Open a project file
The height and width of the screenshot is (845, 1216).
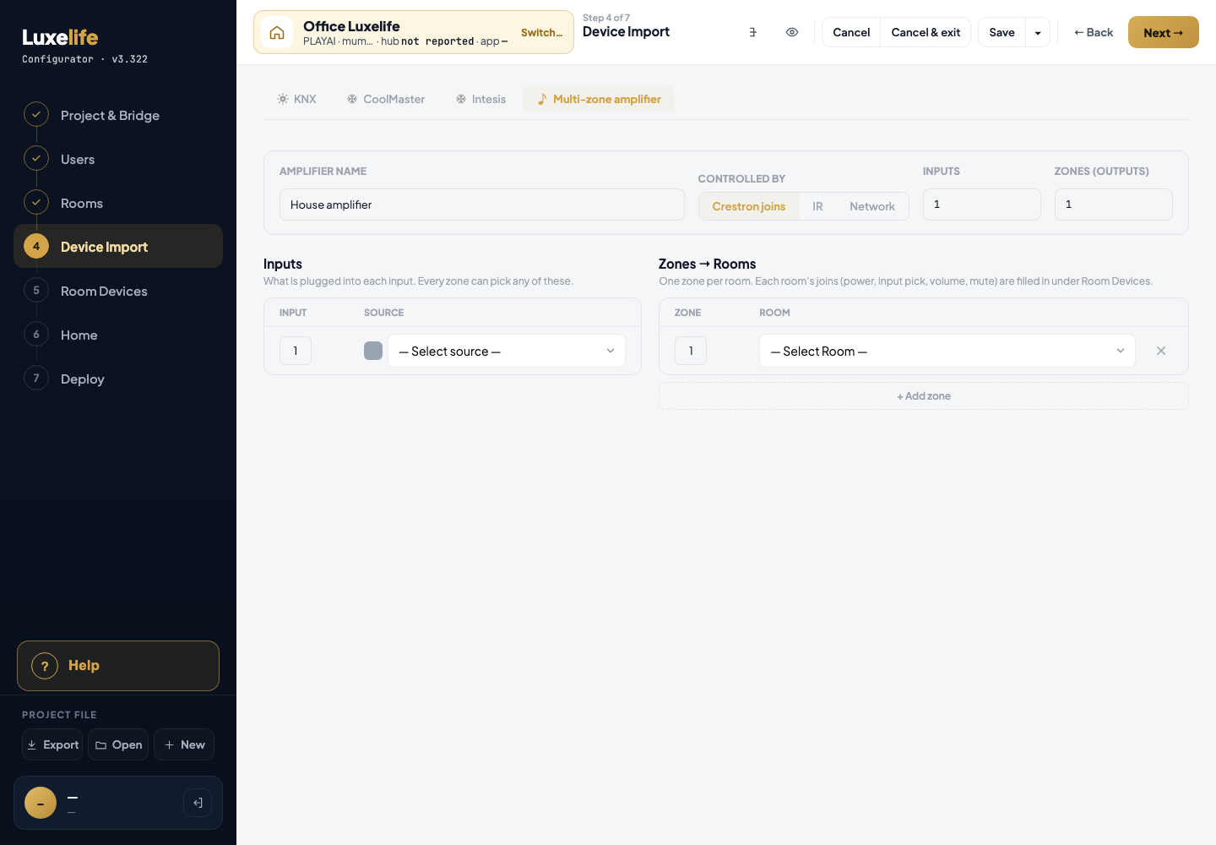tap(118, 744)
